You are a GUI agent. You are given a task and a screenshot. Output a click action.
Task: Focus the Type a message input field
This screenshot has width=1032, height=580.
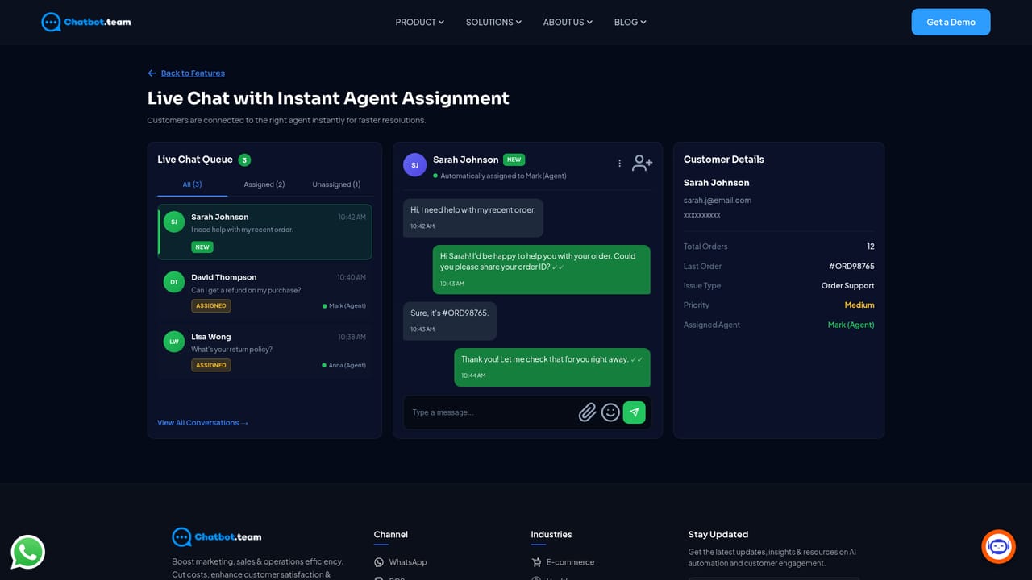point(492,412)
